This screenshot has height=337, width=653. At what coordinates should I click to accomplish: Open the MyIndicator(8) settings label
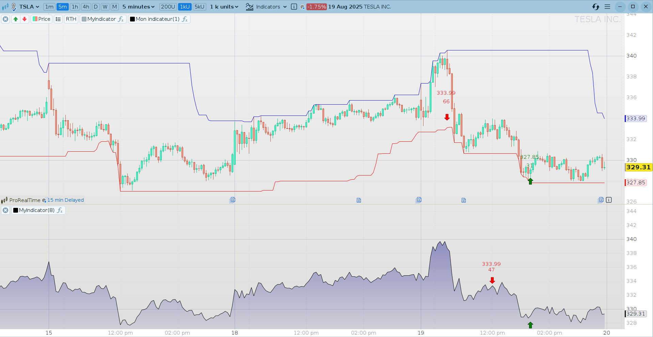(37, 210)
